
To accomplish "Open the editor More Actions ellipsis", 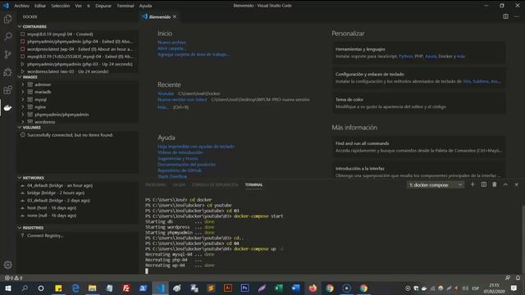I will [516, 16].
